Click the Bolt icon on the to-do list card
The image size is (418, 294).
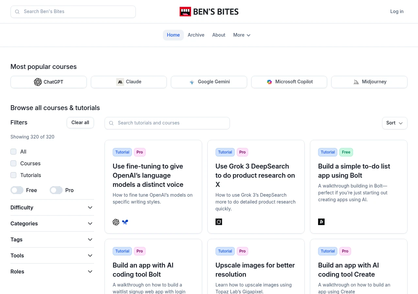(321, 222)
